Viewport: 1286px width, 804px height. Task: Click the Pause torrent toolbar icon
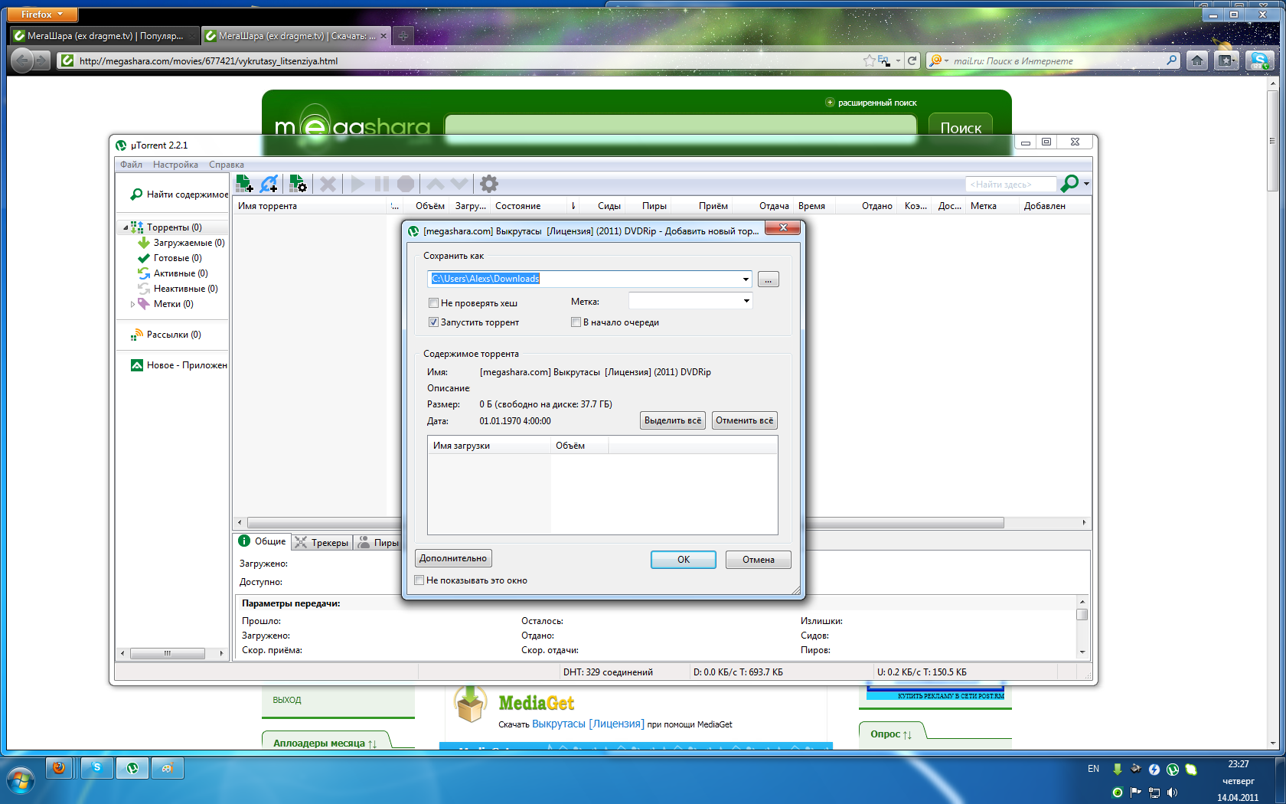pos(382,184)
